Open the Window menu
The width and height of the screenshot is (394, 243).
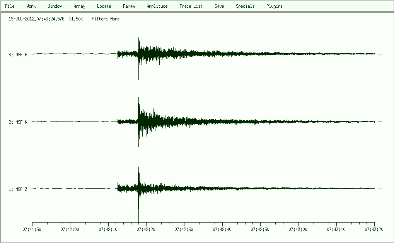coord(55,6)
